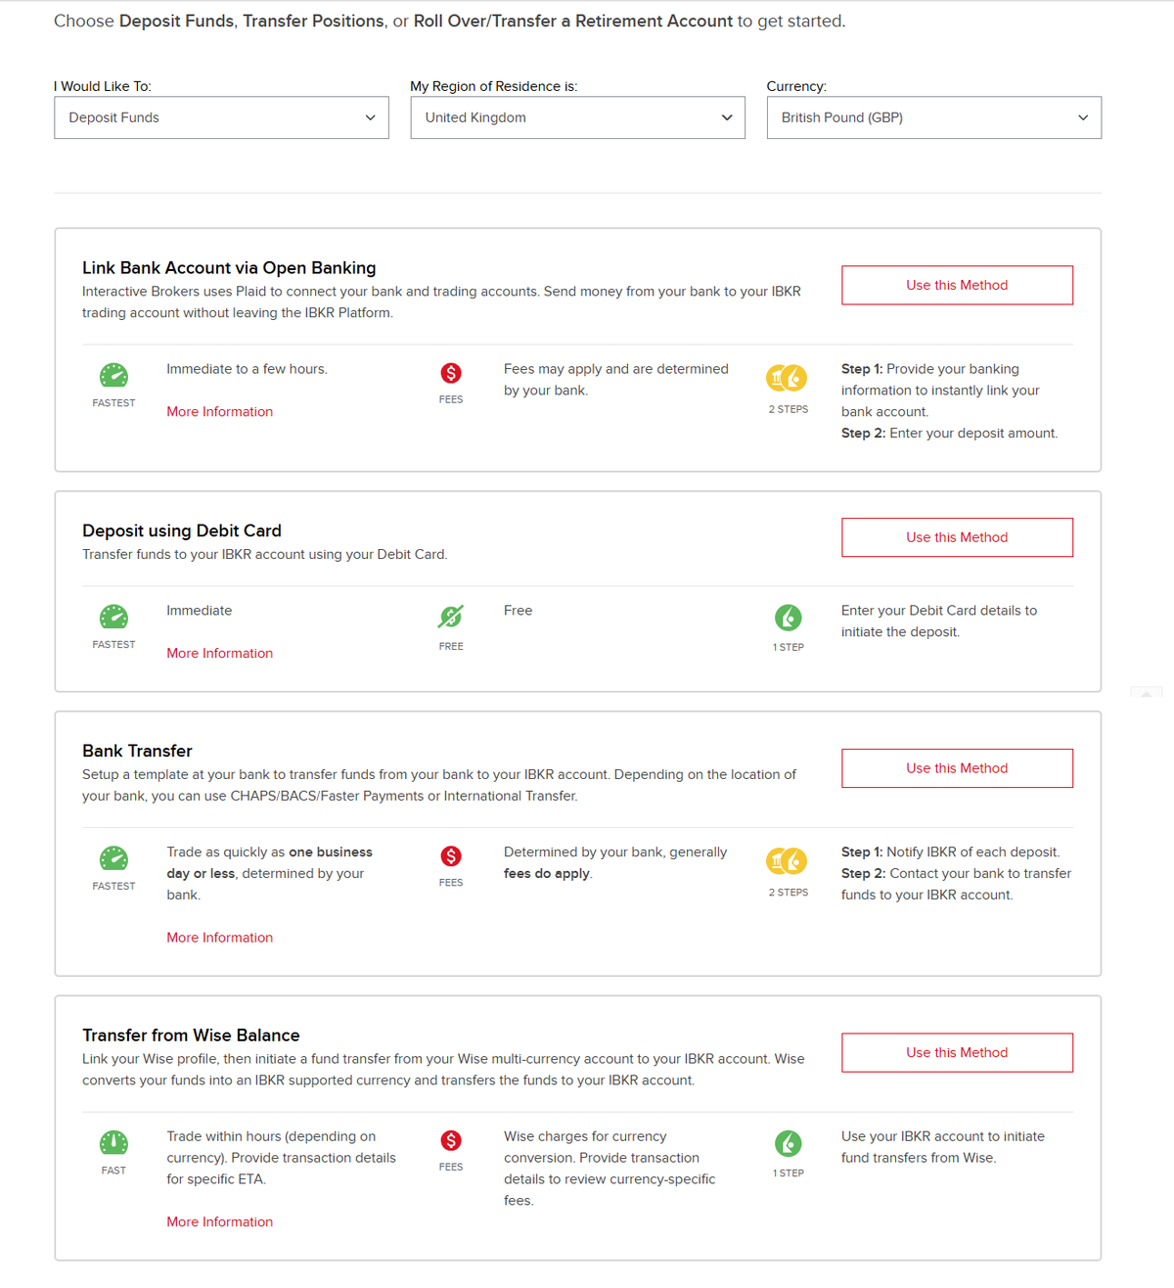Viewport: 1174px width, 1288px height.
Task: Click the 2 Steps icon in Open Banking
Action: [x=788, y=377]
